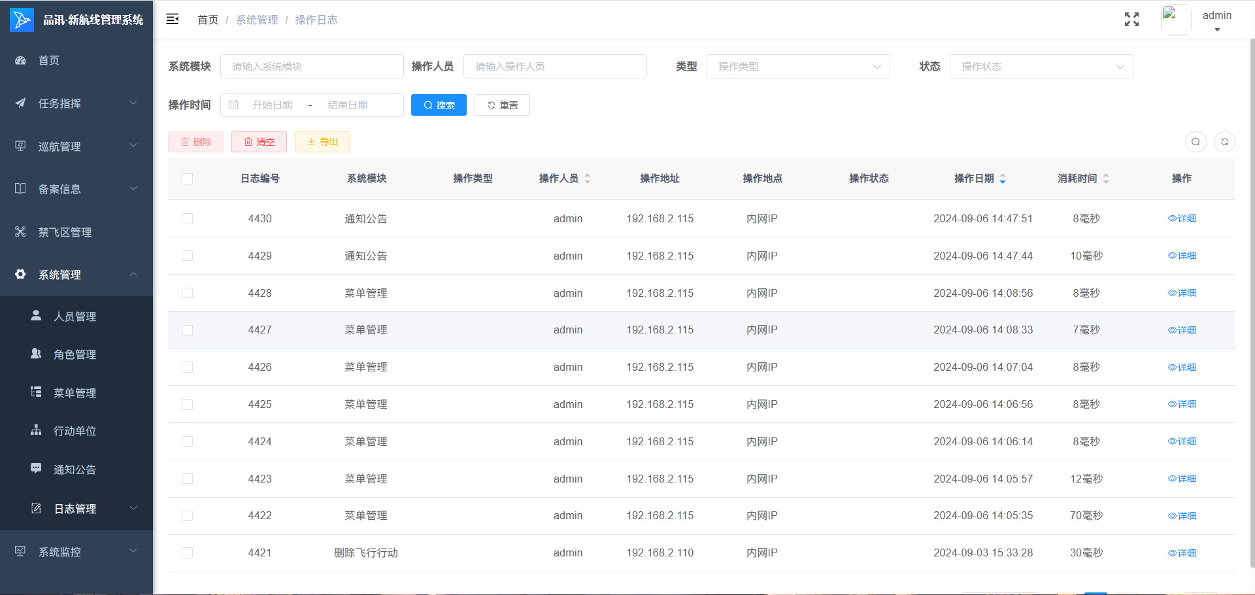1255x595 pixels.
Task: Open 人员管理 menu item
Action: 76,316
